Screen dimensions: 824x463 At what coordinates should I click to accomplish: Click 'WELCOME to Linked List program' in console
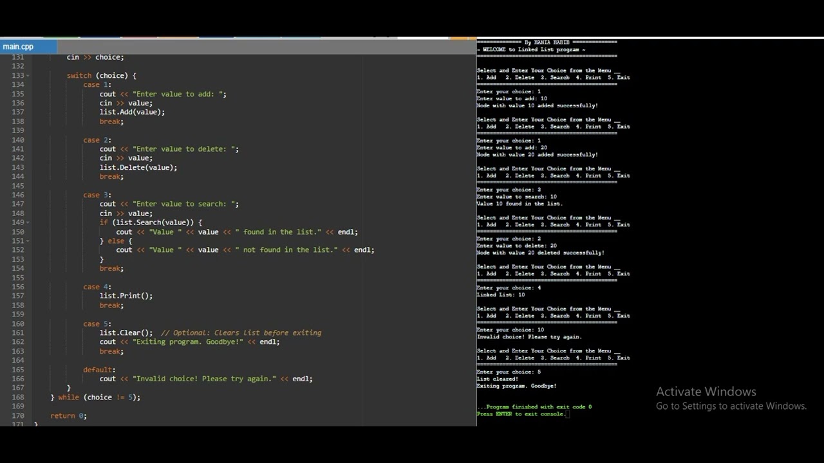tap(531, 50)
